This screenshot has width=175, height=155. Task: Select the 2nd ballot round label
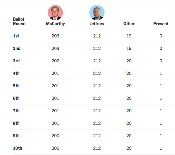tap(17, 49)
